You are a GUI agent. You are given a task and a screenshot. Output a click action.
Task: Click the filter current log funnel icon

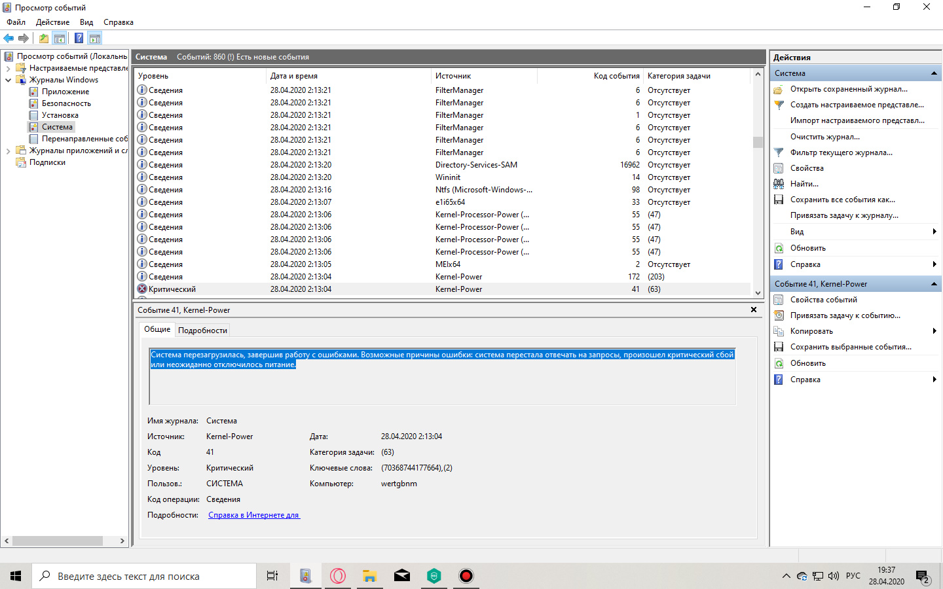pyautogui.click(x=779, y=152)
